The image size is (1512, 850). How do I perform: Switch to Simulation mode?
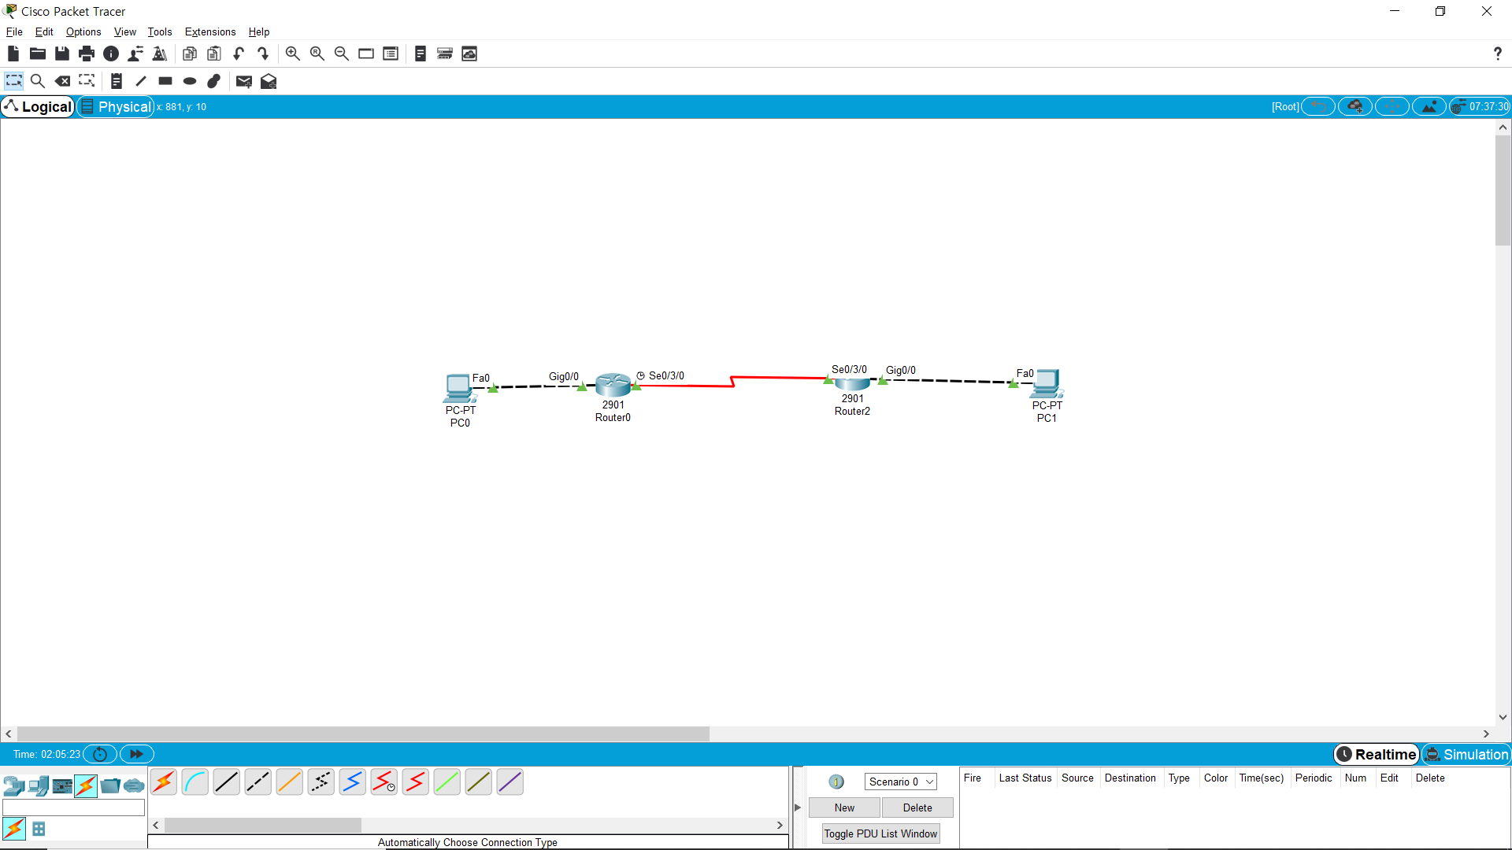click(x=1466, y=754)
